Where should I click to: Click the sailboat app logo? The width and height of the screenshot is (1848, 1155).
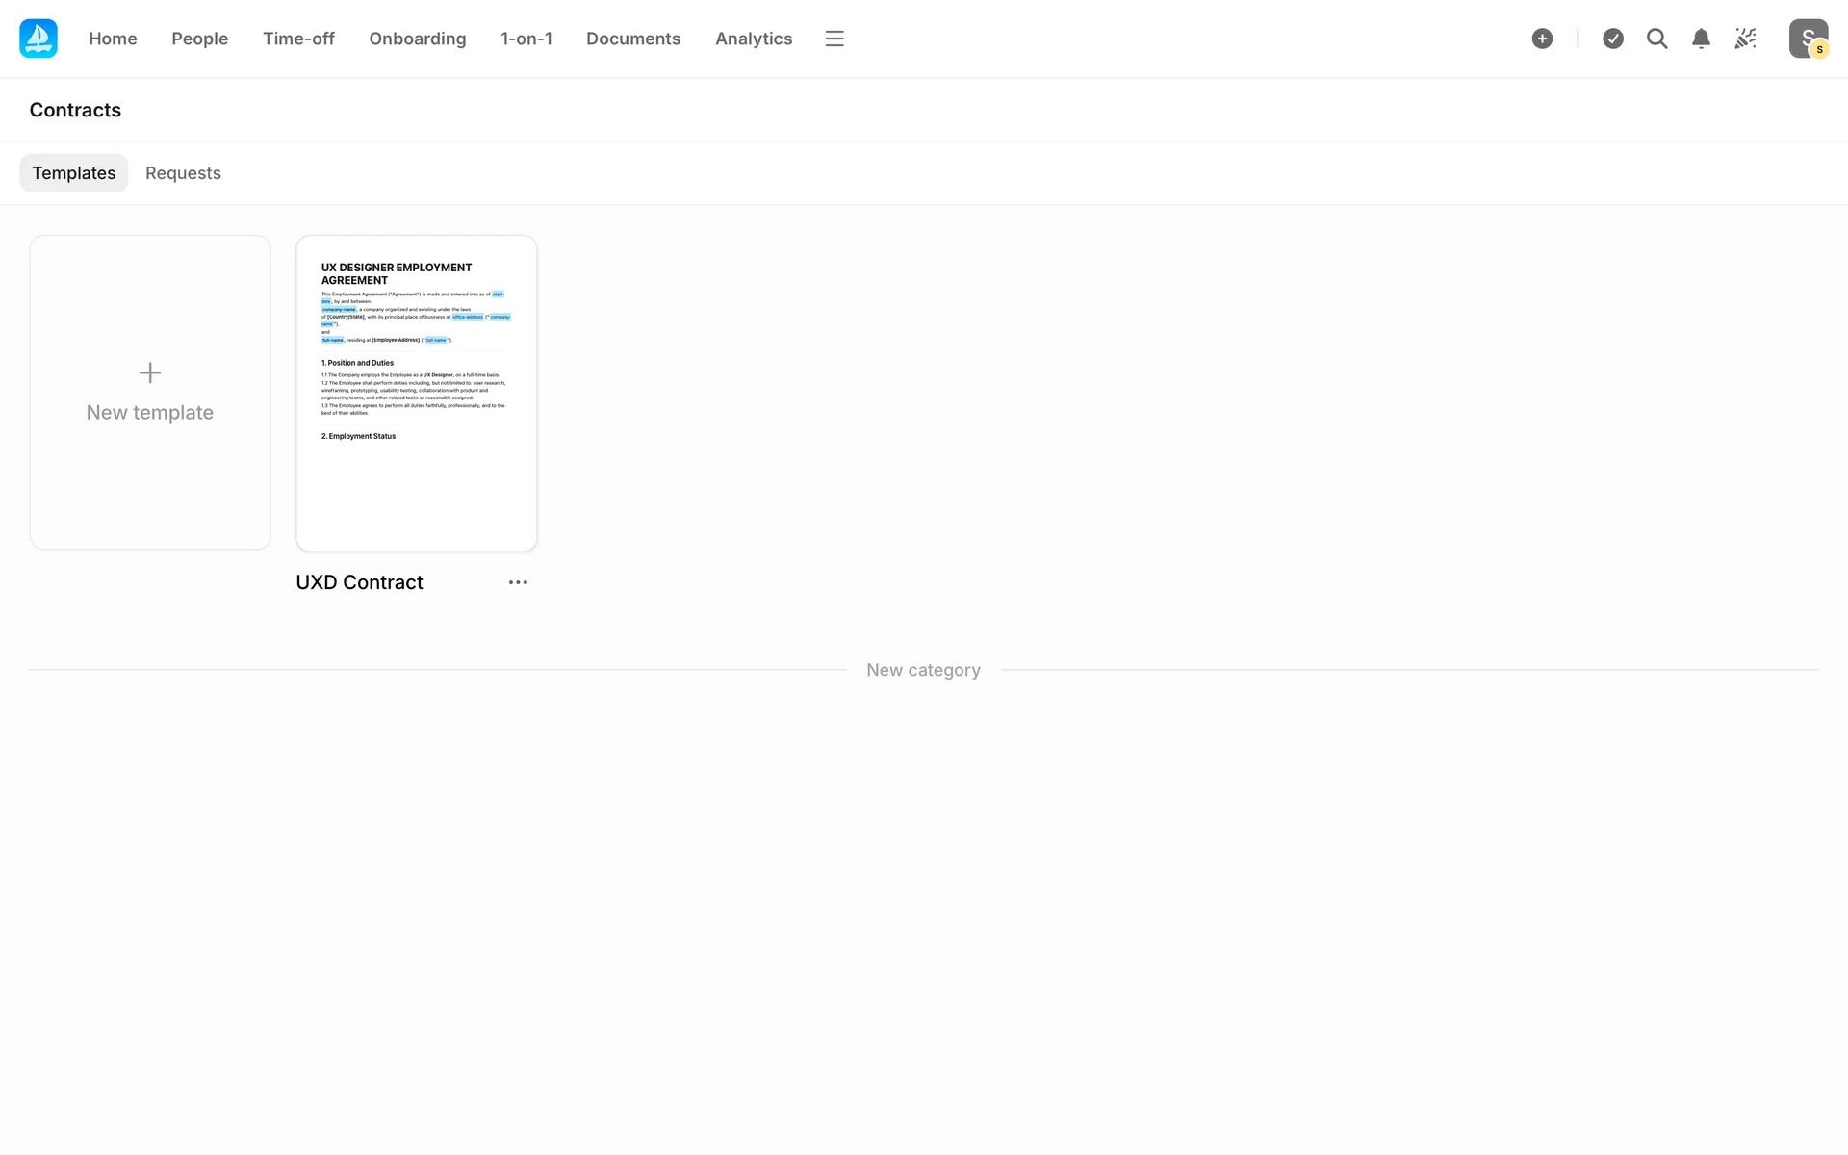click(x=38, y=38)
